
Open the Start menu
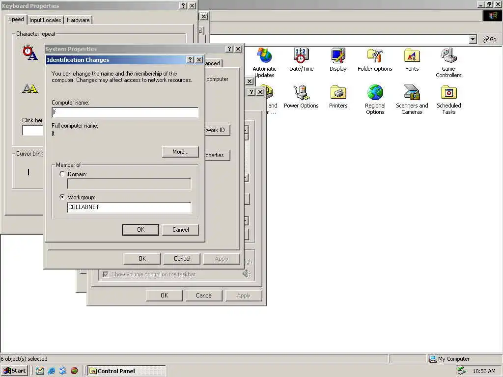[x=14, y=371]
